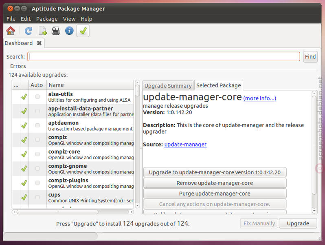
Task: Click package list scrollbar down arrow
Action: pos(137,206)
